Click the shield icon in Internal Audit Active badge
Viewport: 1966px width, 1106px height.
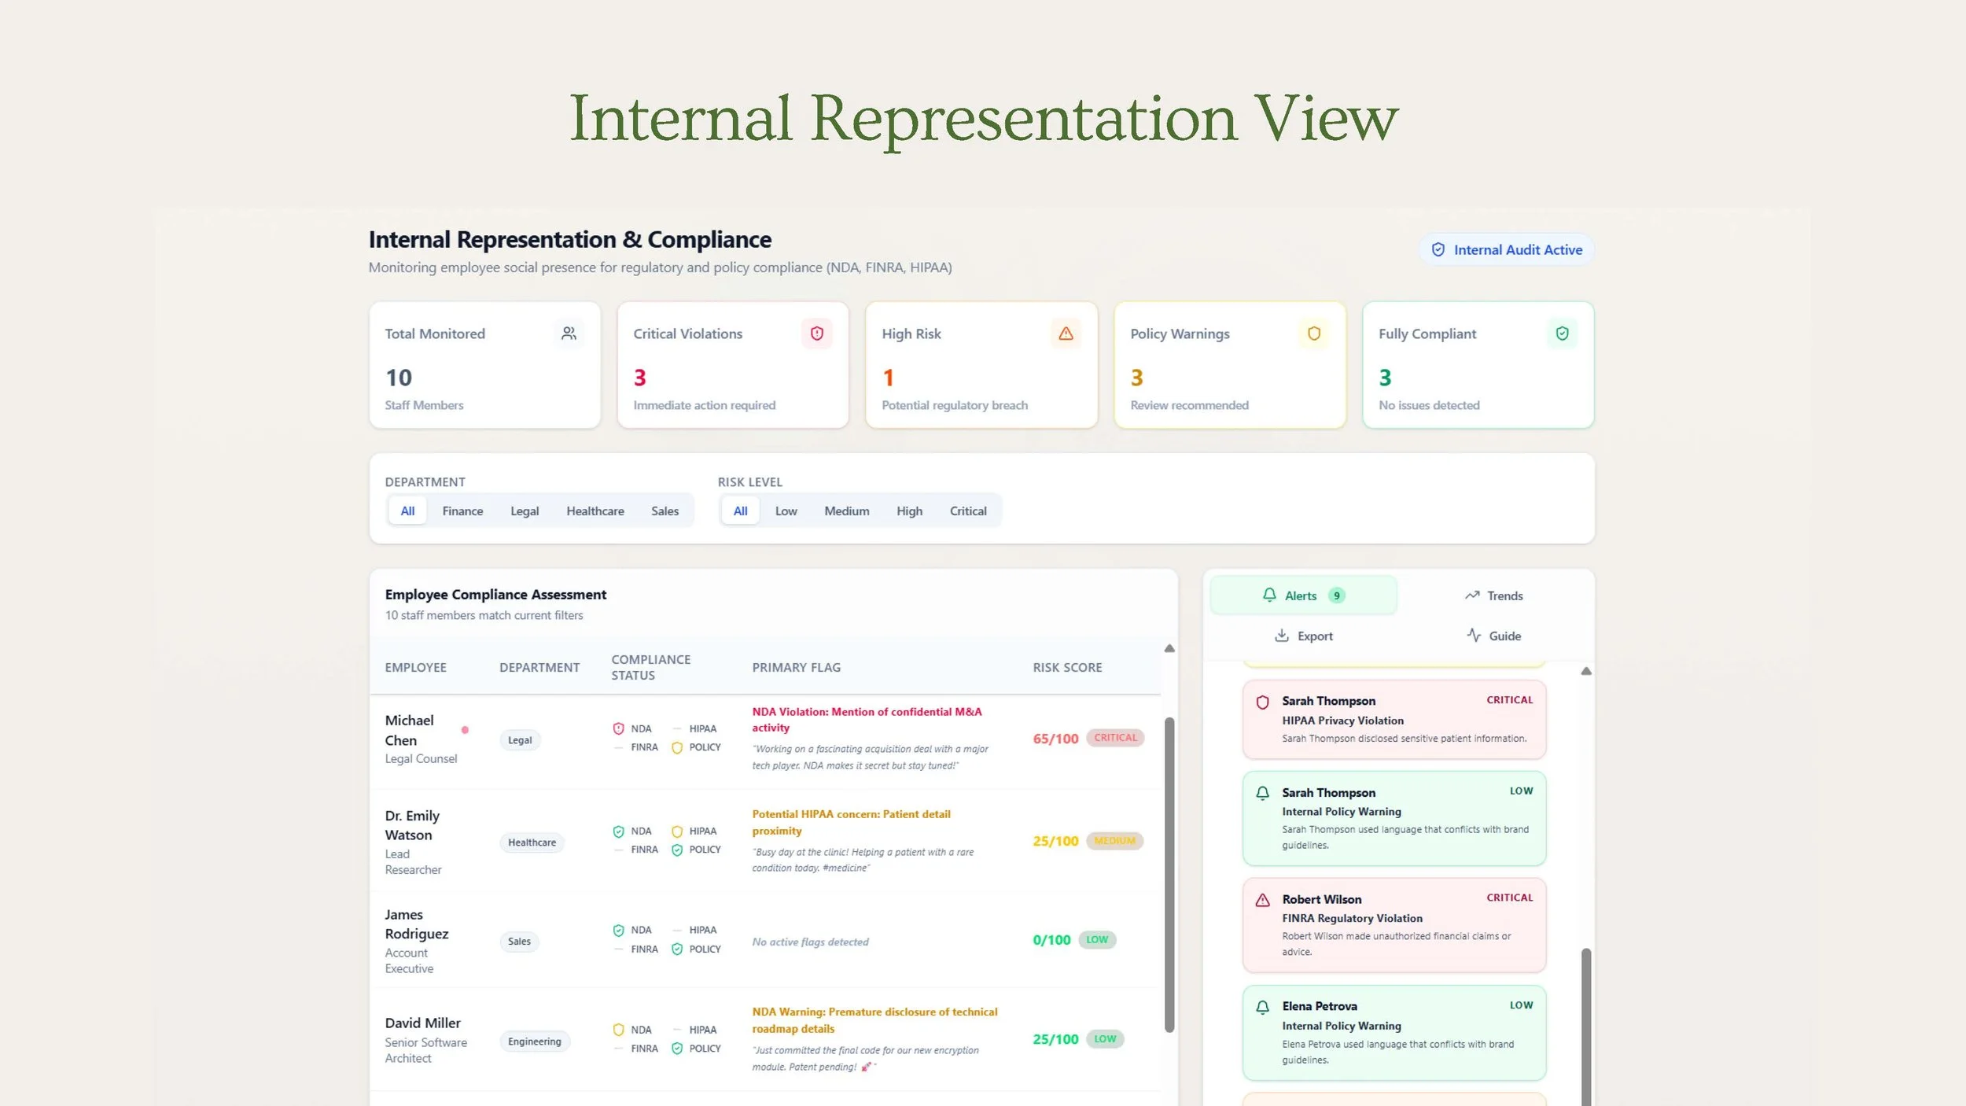(x=1438, y=249)
